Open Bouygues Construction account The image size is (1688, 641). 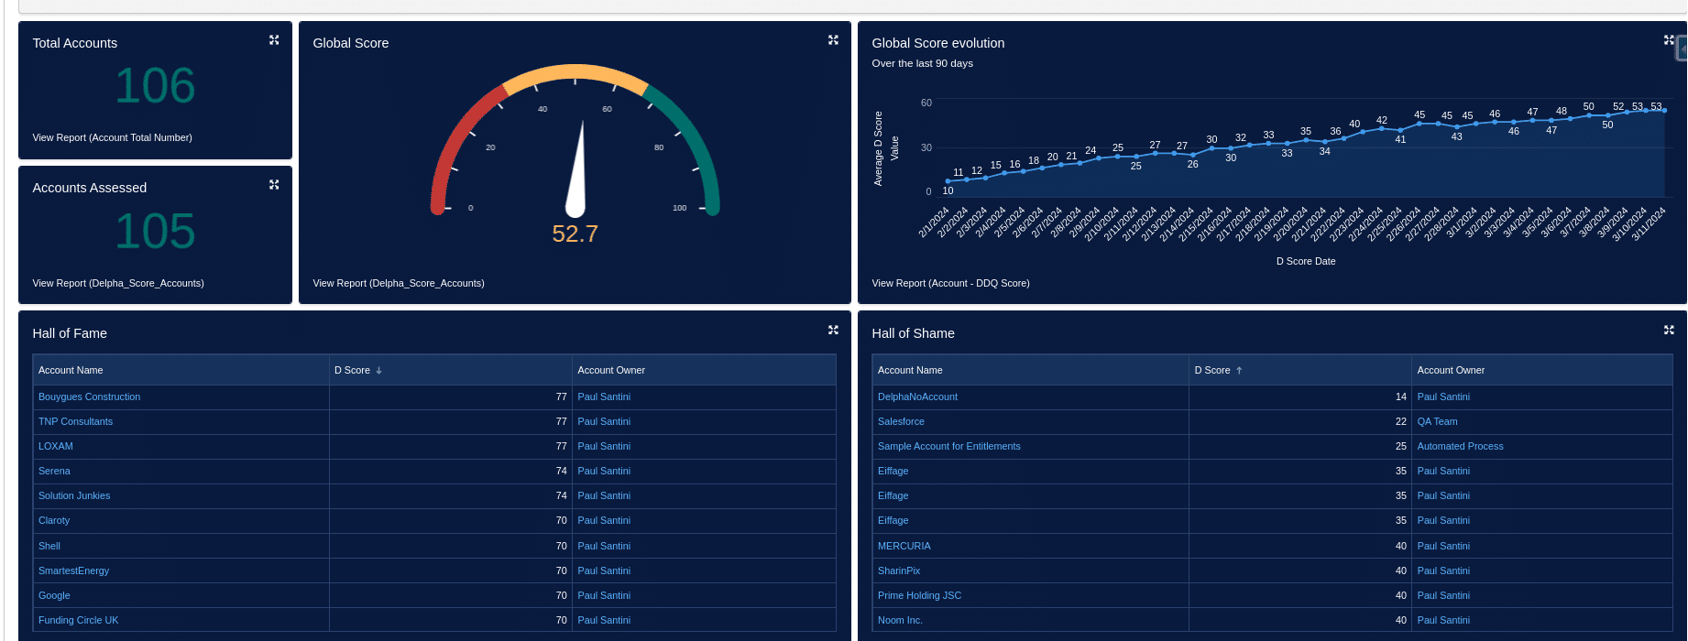89,397
